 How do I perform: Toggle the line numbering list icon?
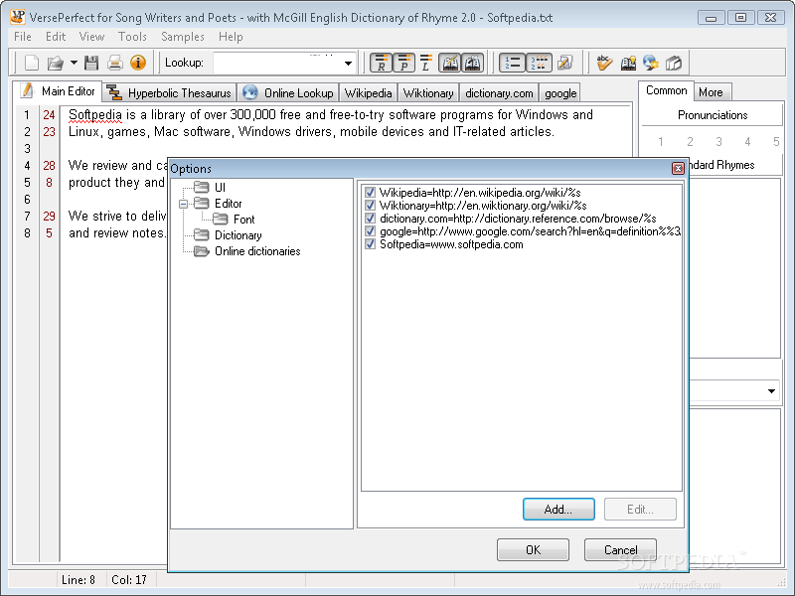(513, 63)
